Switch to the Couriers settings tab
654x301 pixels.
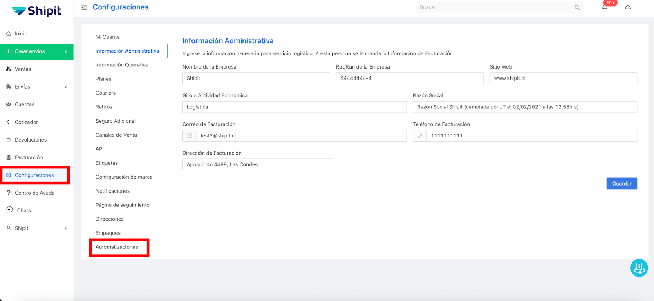click(x=105, y=93)
